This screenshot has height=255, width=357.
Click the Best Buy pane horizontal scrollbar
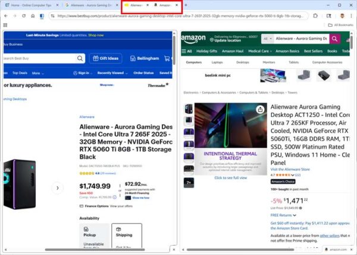coord(95,250)
